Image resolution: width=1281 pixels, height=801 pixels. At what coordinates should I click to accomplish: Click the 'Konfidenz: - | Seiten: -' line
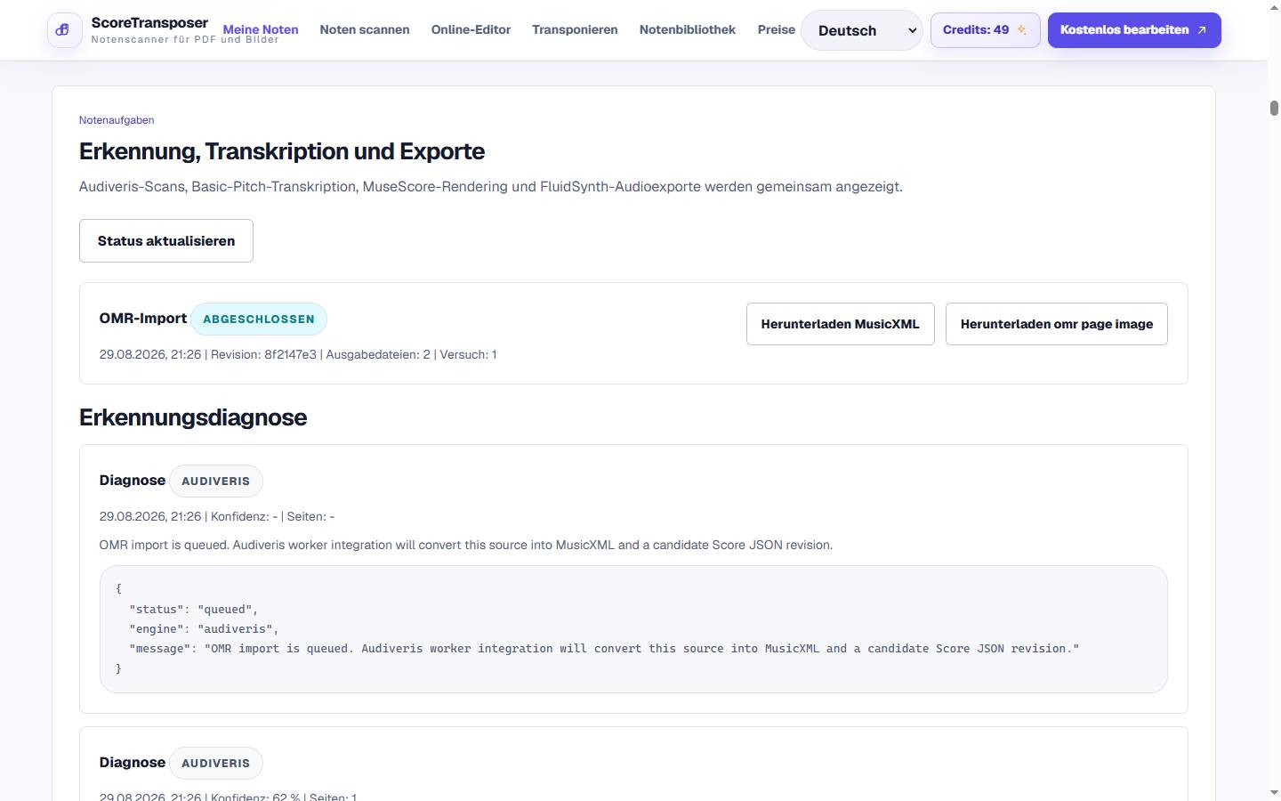[272, 516]
